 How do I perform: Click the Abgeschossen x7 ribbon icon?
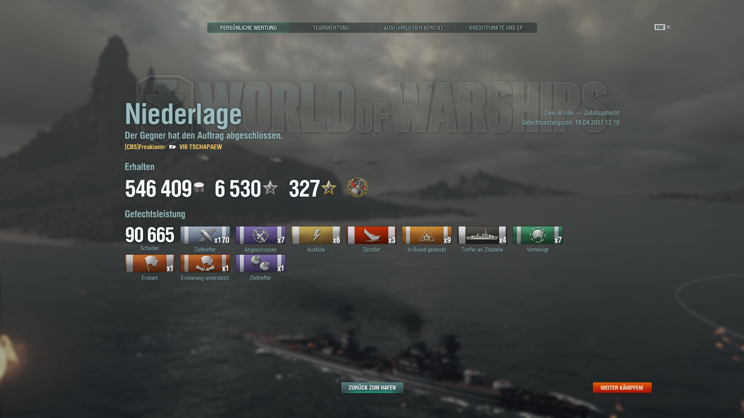click(260, 235)
